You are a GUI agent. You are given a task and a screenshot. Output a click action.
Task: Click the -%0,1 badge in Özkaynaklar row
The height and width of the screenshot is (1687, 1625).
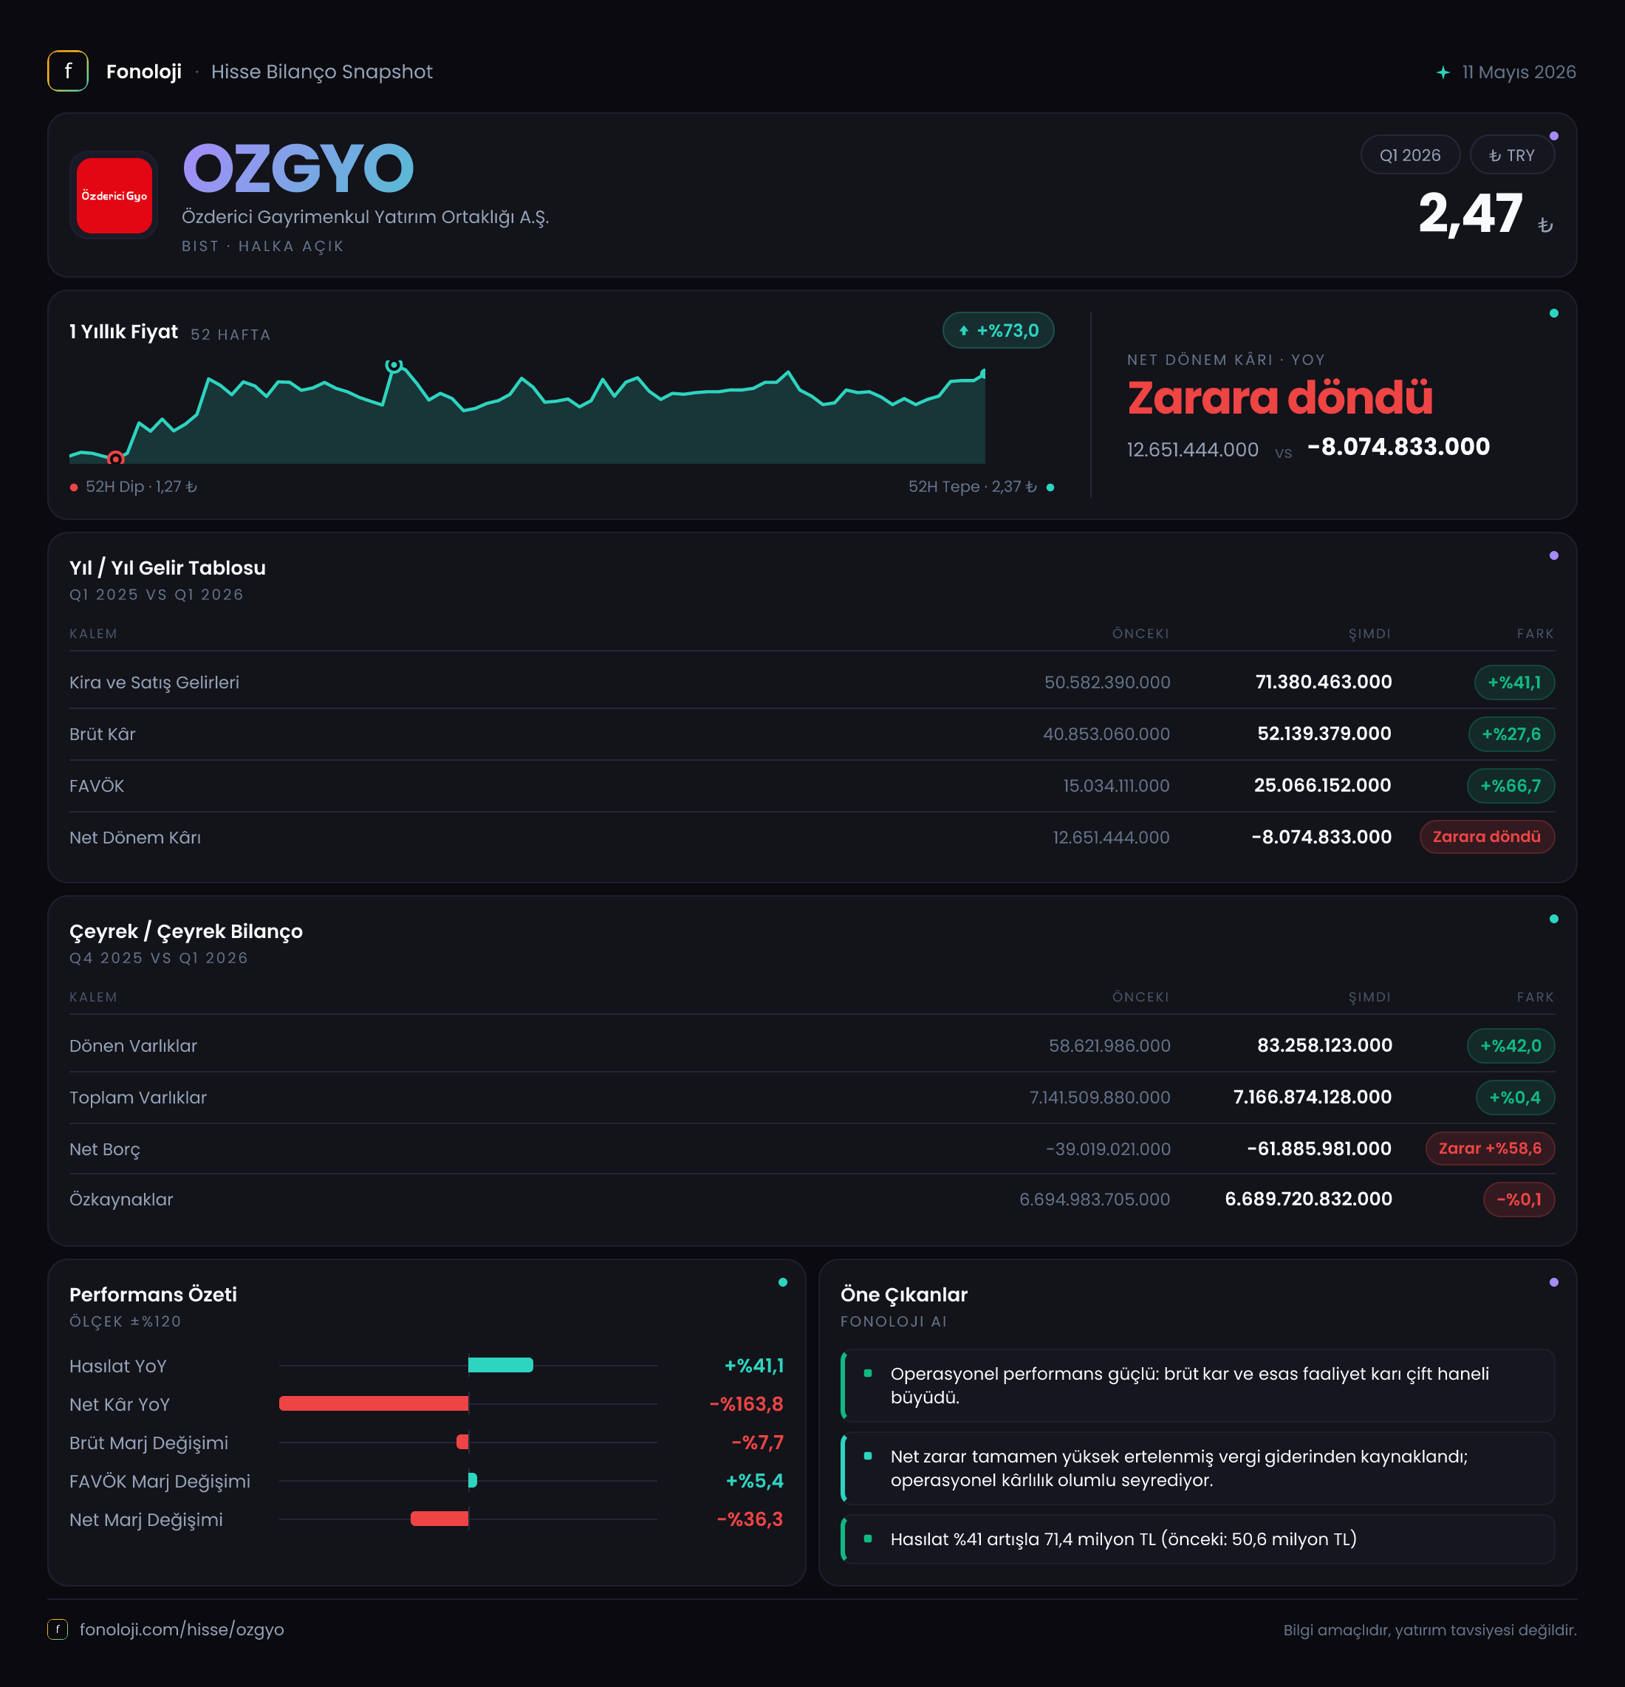[x=1519, y=1199]
